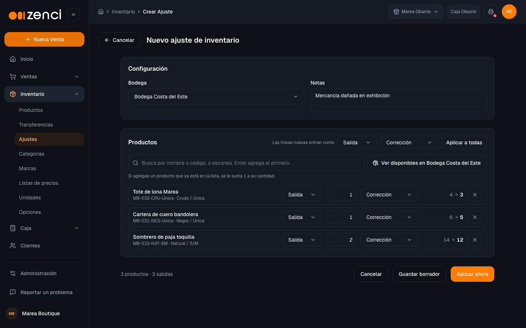Expand the Ventas menu
The image size is (526, 328).
click(44, 77)
